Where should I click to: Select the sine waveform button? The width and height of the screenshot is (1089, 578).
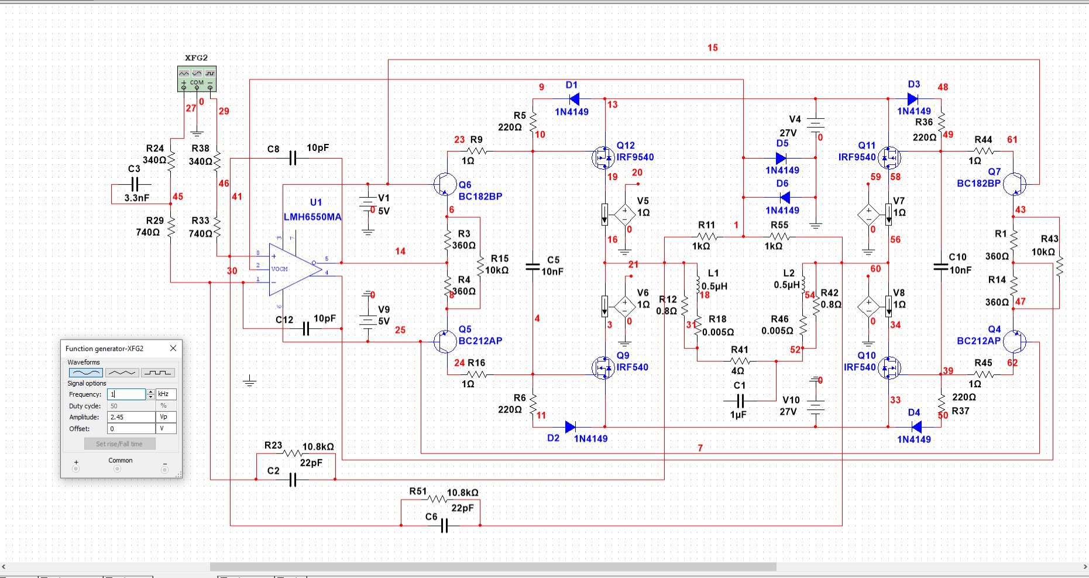click(x=86, y=373)
